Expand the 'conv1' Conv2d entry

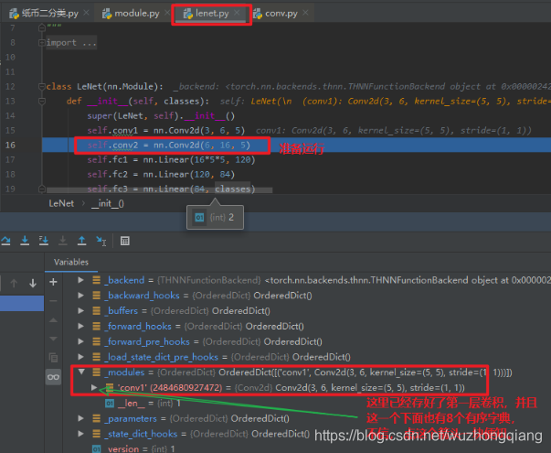tap(94, 387)
